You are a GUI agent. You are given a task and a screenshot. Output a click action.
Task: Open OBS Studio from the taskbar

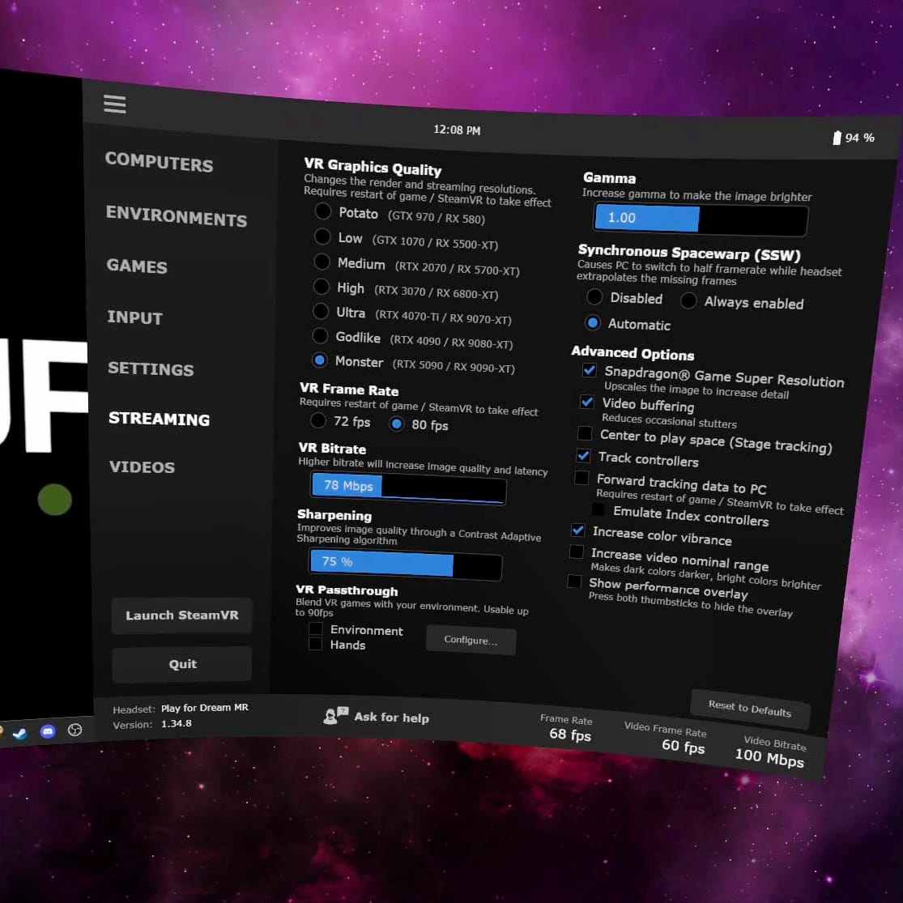coord(75,730)
